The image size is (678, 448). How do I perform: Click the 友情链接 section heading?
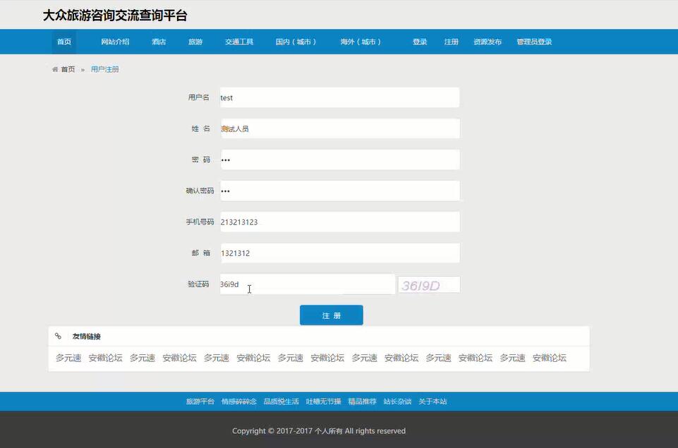pos(87,337)
